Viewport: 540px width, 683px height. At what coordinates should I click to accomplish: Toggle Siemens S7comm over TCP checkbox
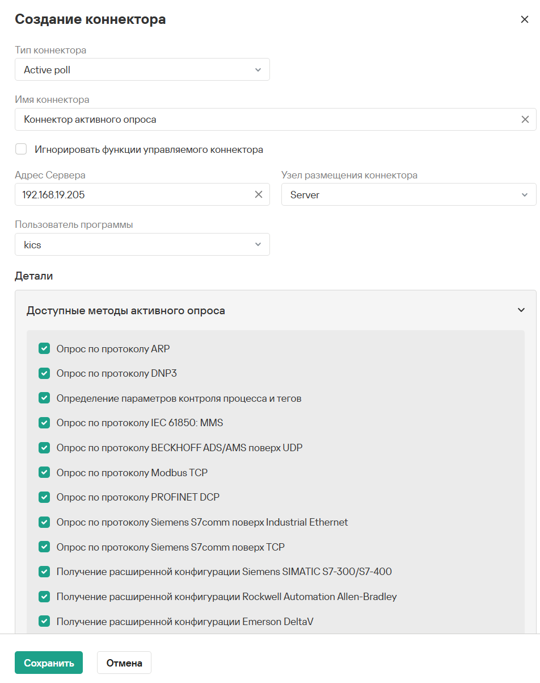coord(44,547)
